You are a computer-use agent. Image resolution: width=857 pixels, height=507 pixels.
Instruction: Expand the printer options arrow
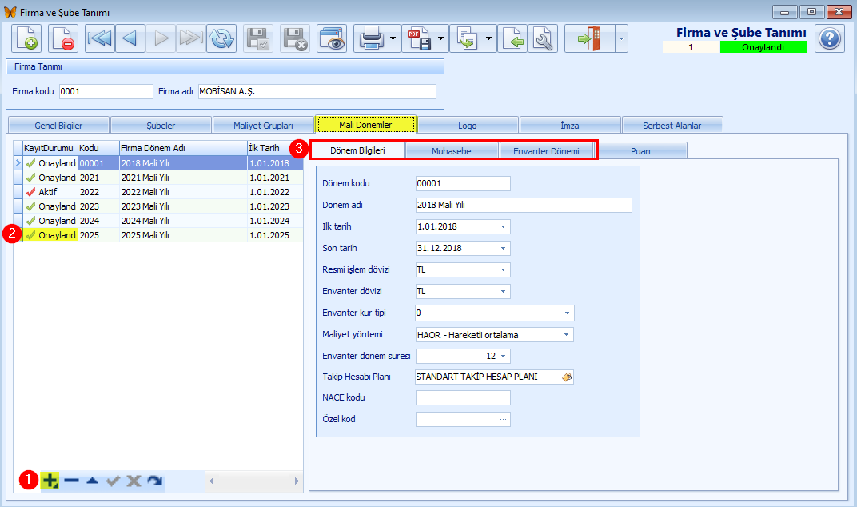coord(393,38)
